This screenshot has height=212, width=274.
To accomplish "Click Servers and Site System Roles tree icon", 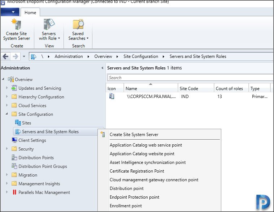I will click(18, 131).
